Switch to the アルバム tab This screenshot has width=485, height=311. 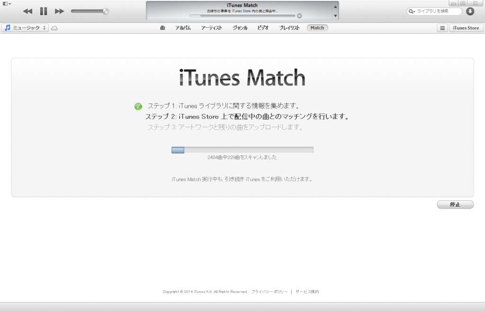point(183,28)
